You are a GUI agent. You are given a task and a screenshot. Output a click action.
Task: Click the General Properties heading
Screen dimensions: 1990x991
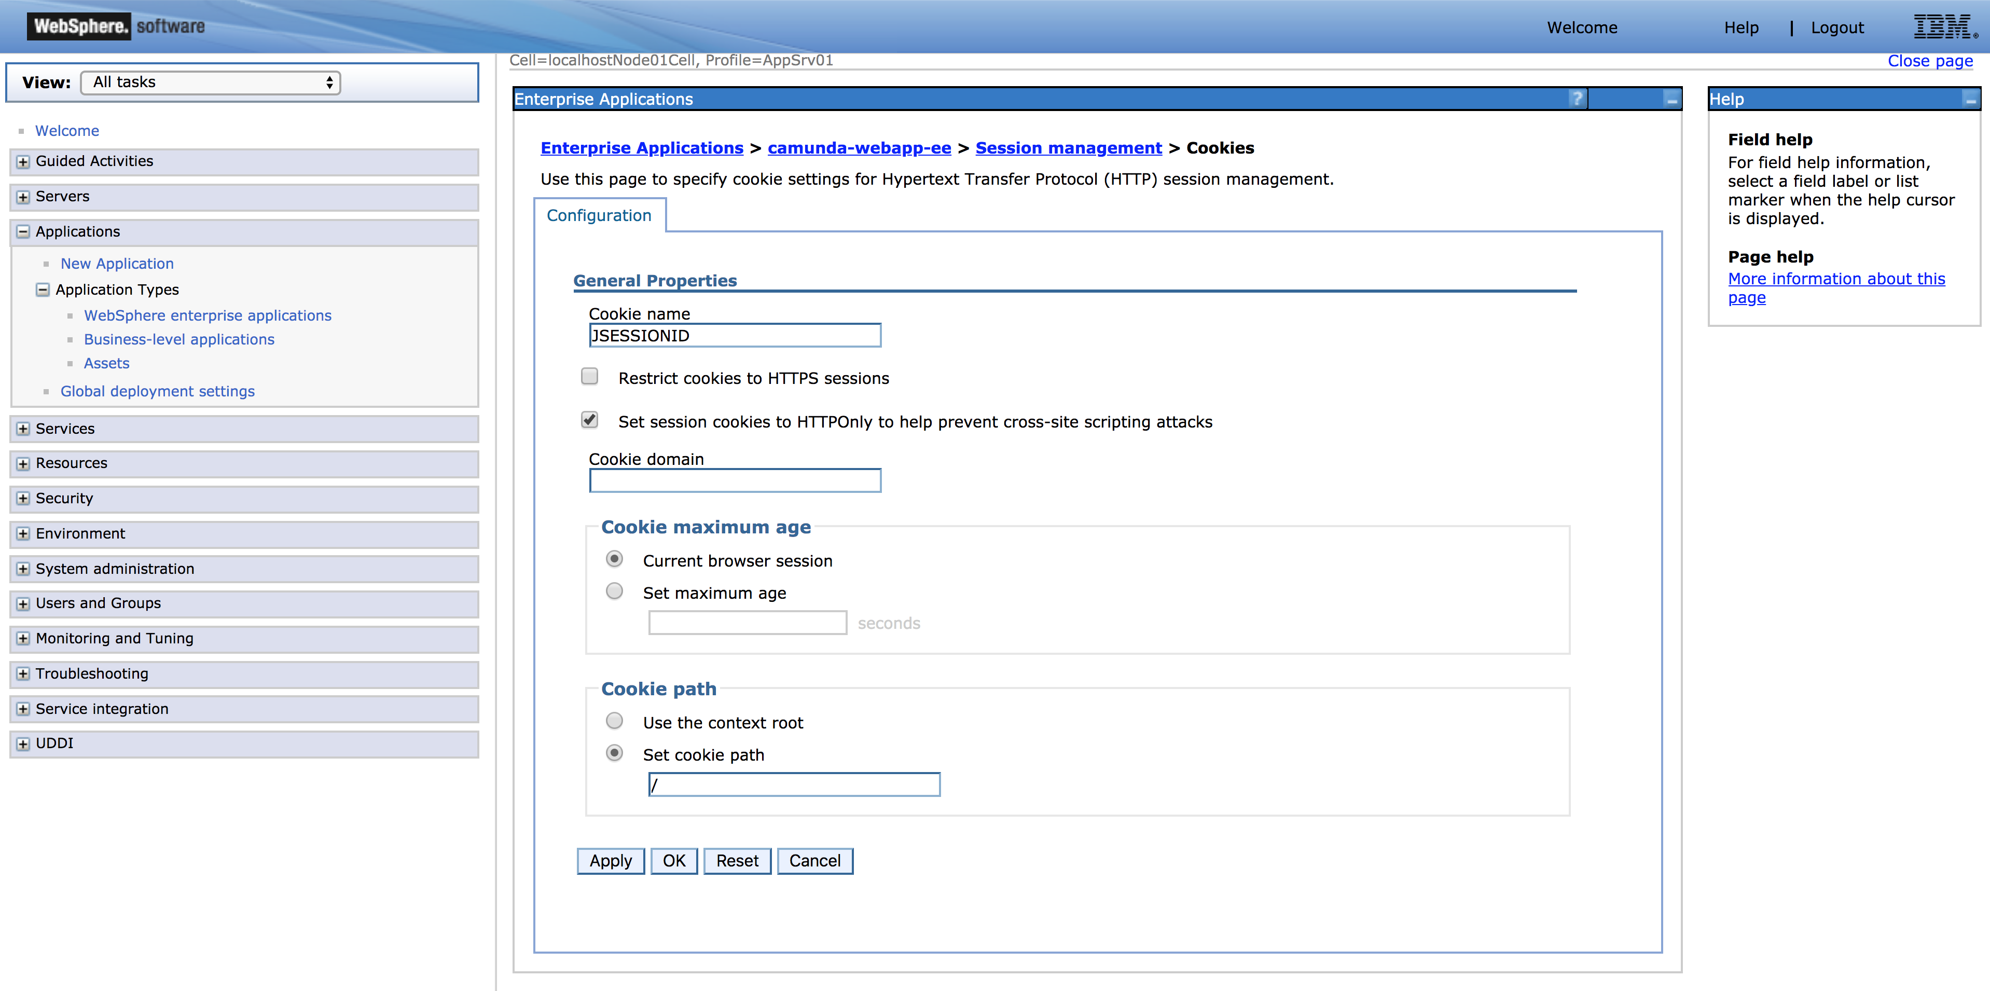(655, 280)
